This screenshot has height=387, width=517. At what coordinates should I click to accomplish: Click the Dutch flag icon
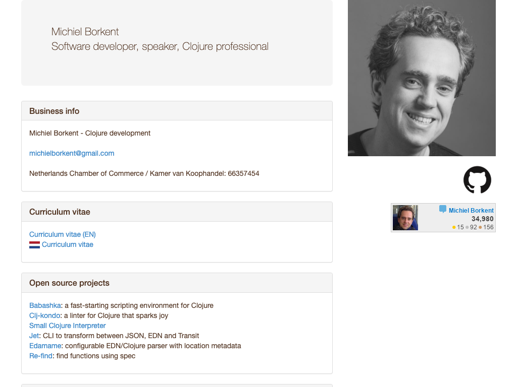tap(34, 245)
